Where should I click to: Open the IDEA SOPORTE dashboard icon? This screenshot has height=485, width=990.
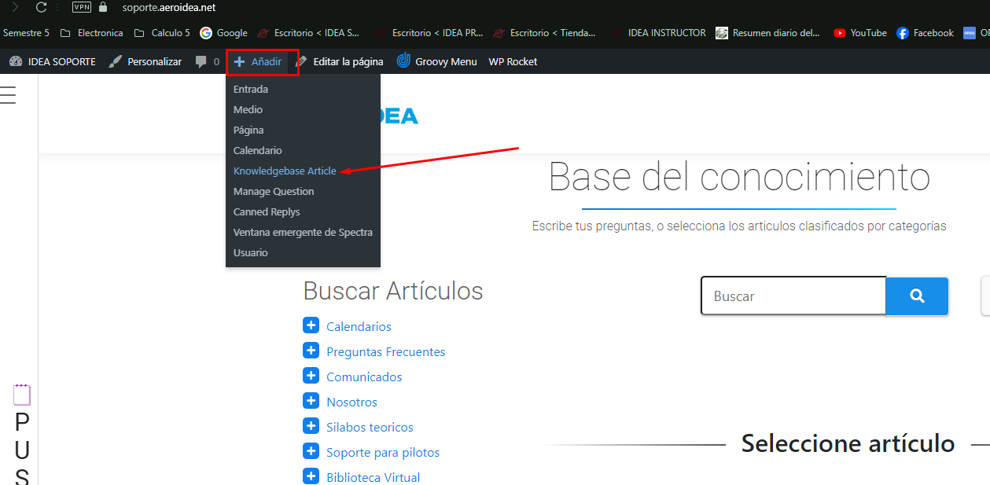tap(16, 61)
